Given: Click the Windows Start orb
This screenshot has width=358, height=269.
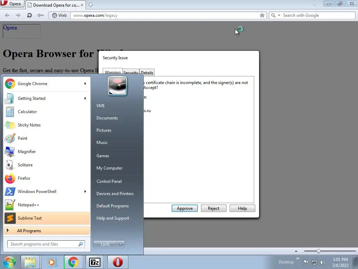Looking at the screenshot, I should [x=9, y=262].
